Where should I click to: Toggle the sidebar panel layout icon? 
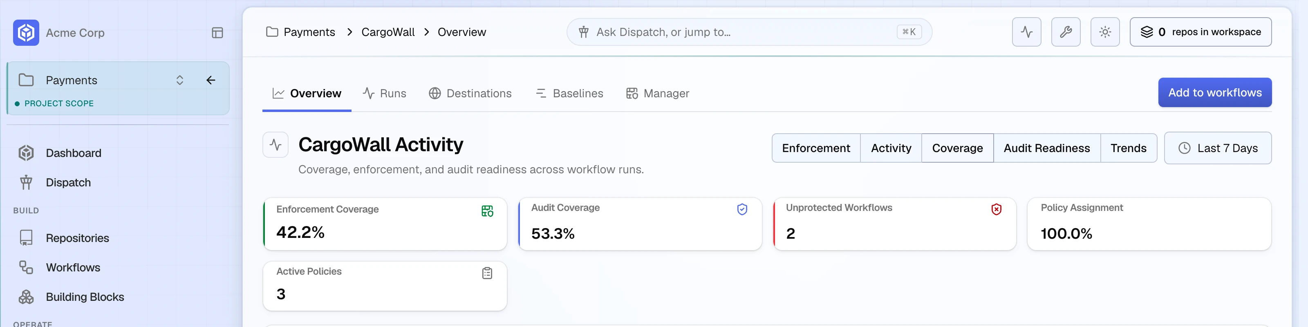[217, 33]
